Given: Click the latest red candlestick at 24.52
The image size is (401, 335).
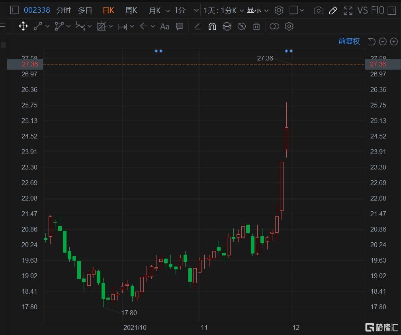Looking at the screenshot, I should tap(286, 138).
